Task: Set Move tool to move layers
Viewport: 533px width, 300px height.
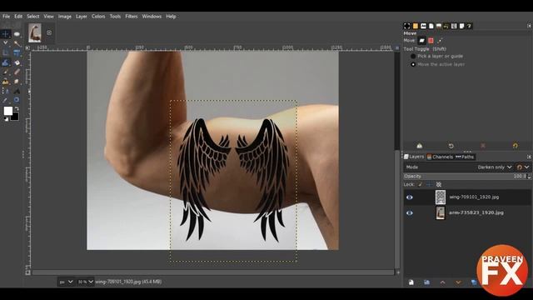Action: [x=422, y=41]
